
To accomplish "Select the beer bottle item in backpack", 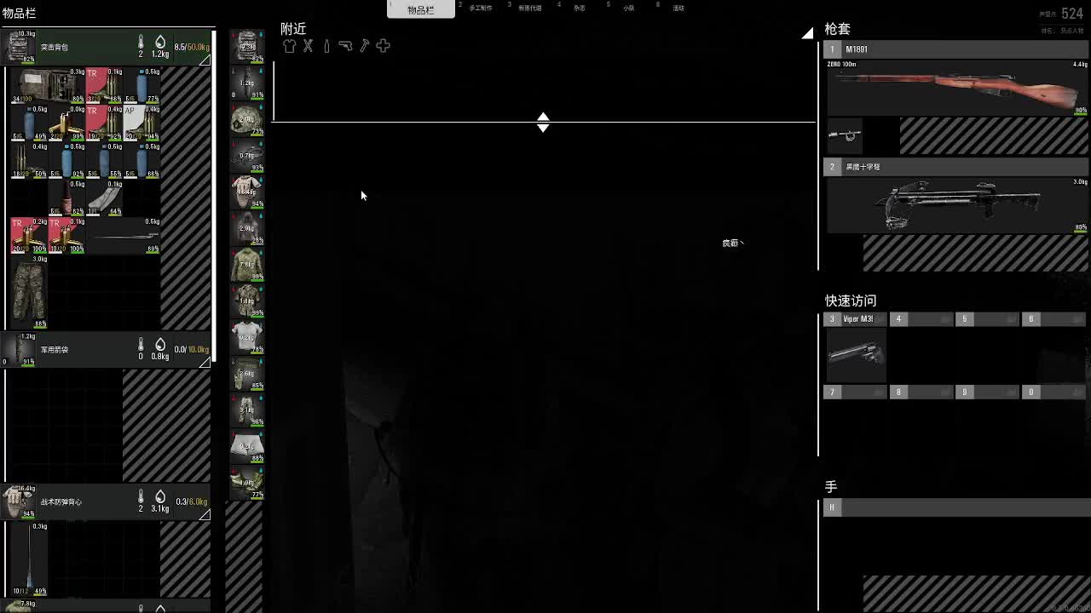I will [66, 198].
